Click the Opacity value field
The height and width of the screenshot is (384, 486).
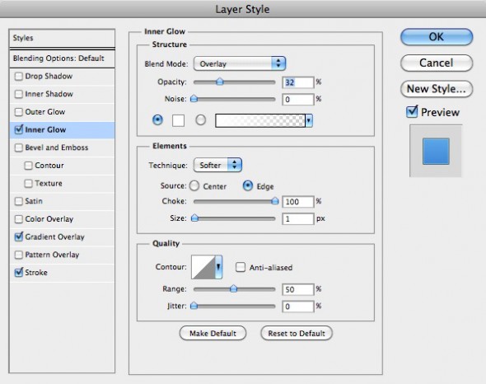click(x=298, y=82)
